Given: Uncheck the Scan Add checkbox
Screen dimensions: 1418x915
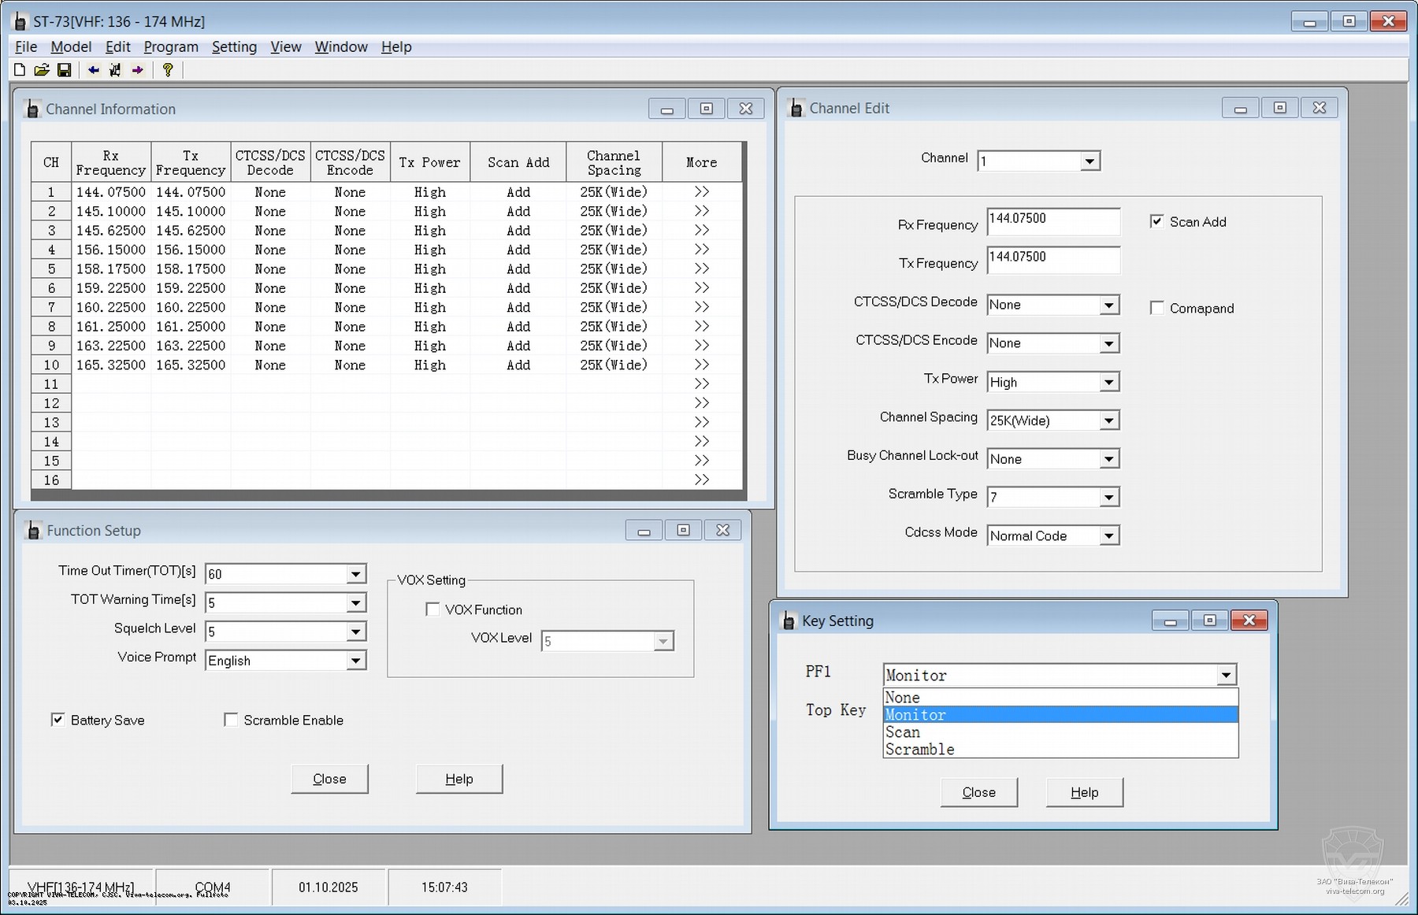Looking at the screenshot, I should [1156, 222].
